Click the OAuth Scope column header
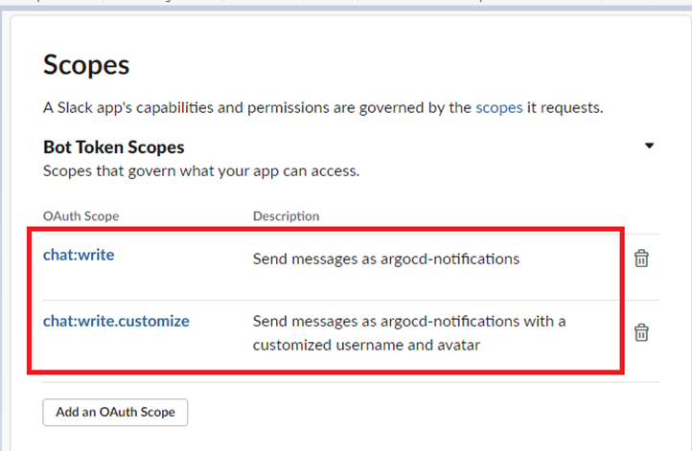 [80, 216]
